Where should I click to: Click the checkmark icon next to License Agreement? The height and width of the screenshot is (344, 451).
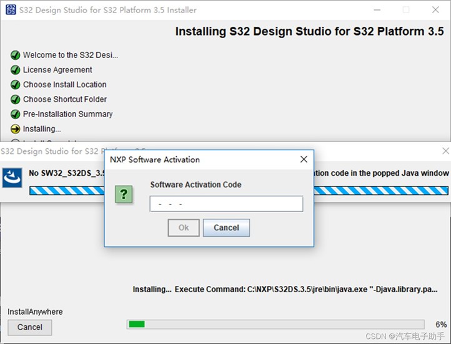[x=16, y=70]
